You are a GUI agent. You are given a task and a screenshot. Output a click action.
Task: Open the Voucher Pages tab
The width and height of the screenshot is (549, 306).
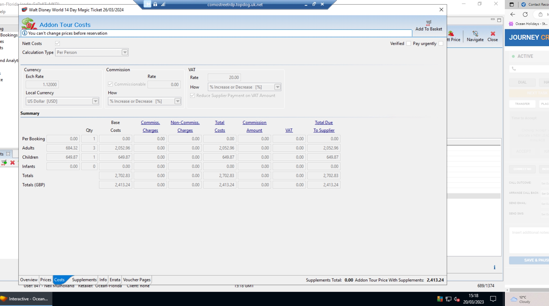(137, 280)
